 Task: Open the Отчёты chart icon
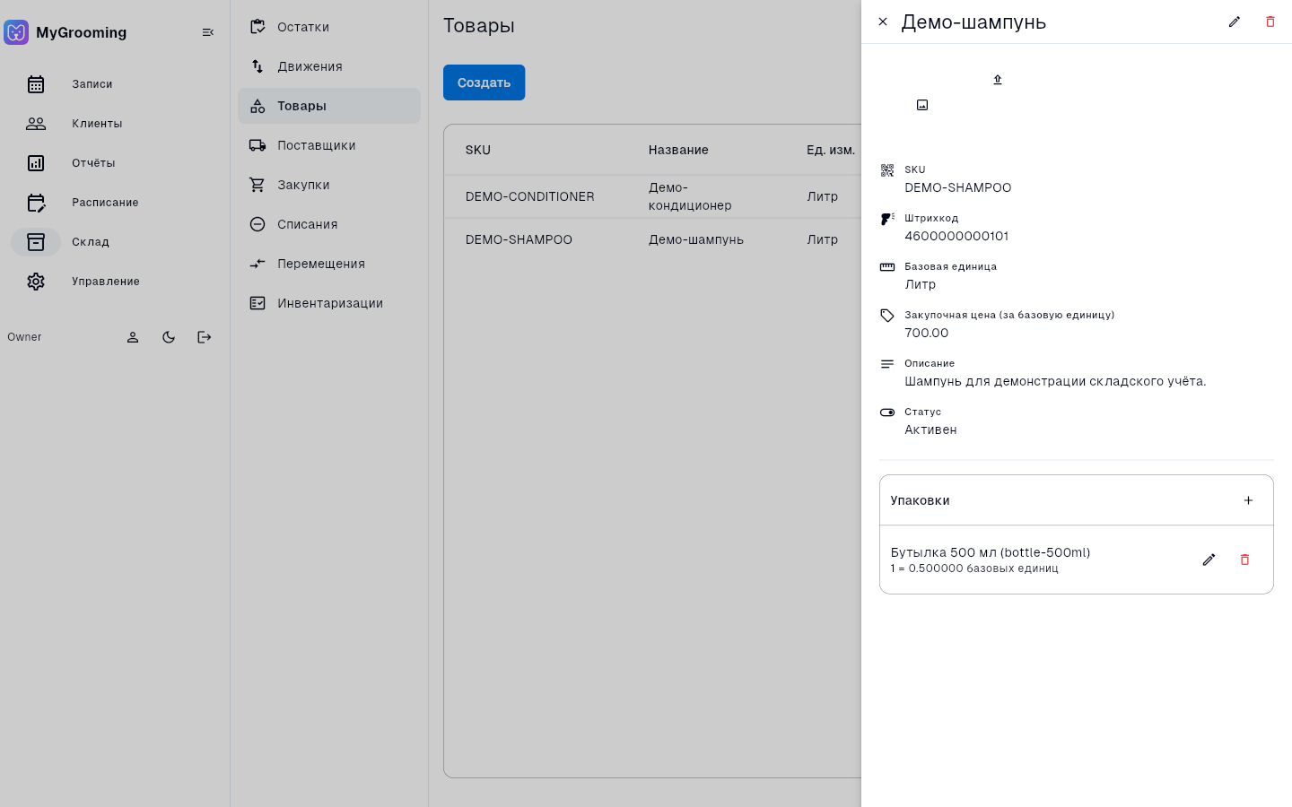pos(36,163)
